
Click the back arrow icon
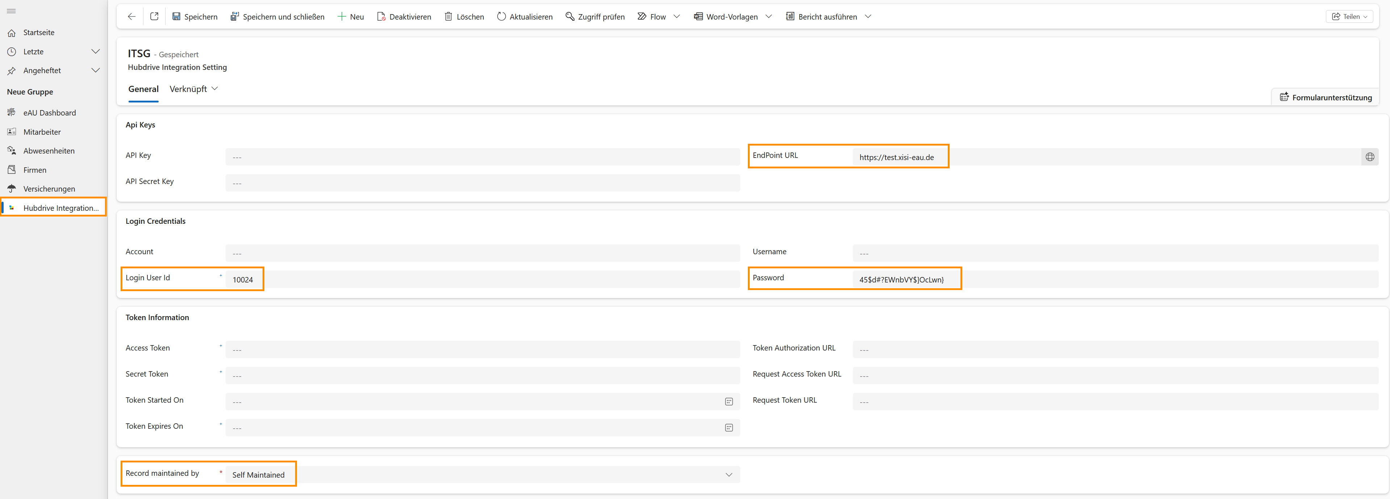tap(131, 17)
